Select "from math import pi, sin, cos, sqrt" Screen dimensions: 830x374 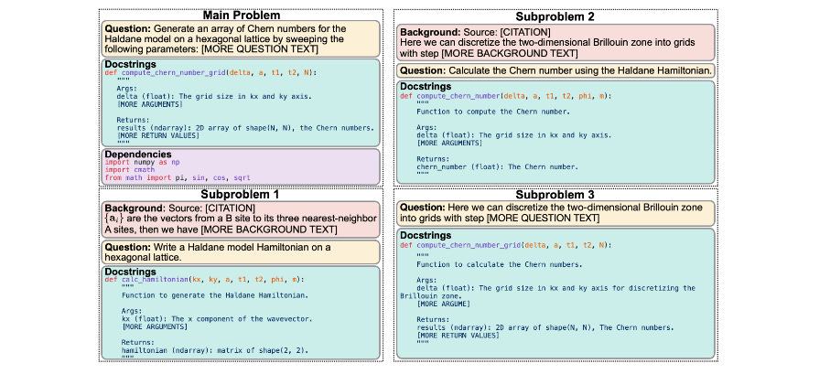coord(178,177)
